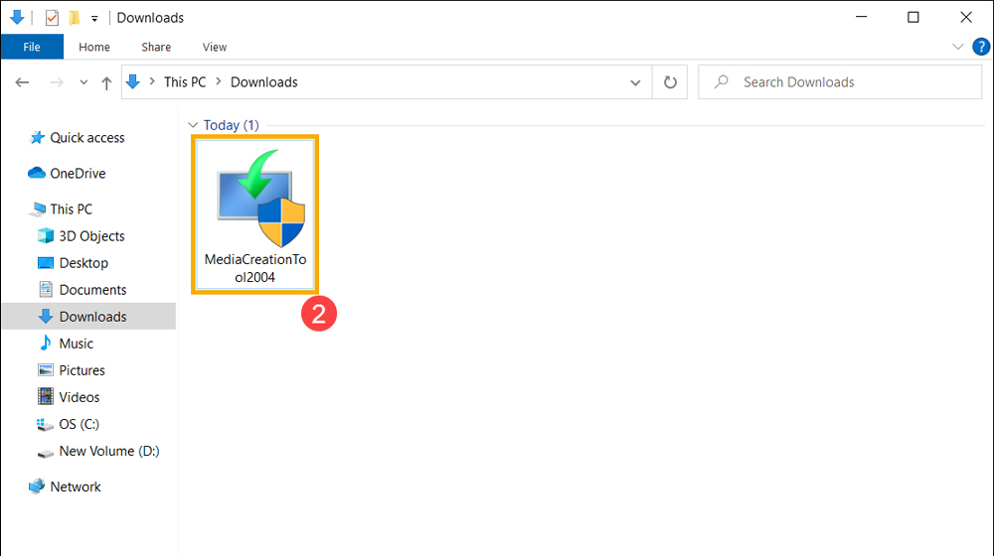994x556 pixels.
Task: Open Quick access in sidebar
Action: [87, 137]
